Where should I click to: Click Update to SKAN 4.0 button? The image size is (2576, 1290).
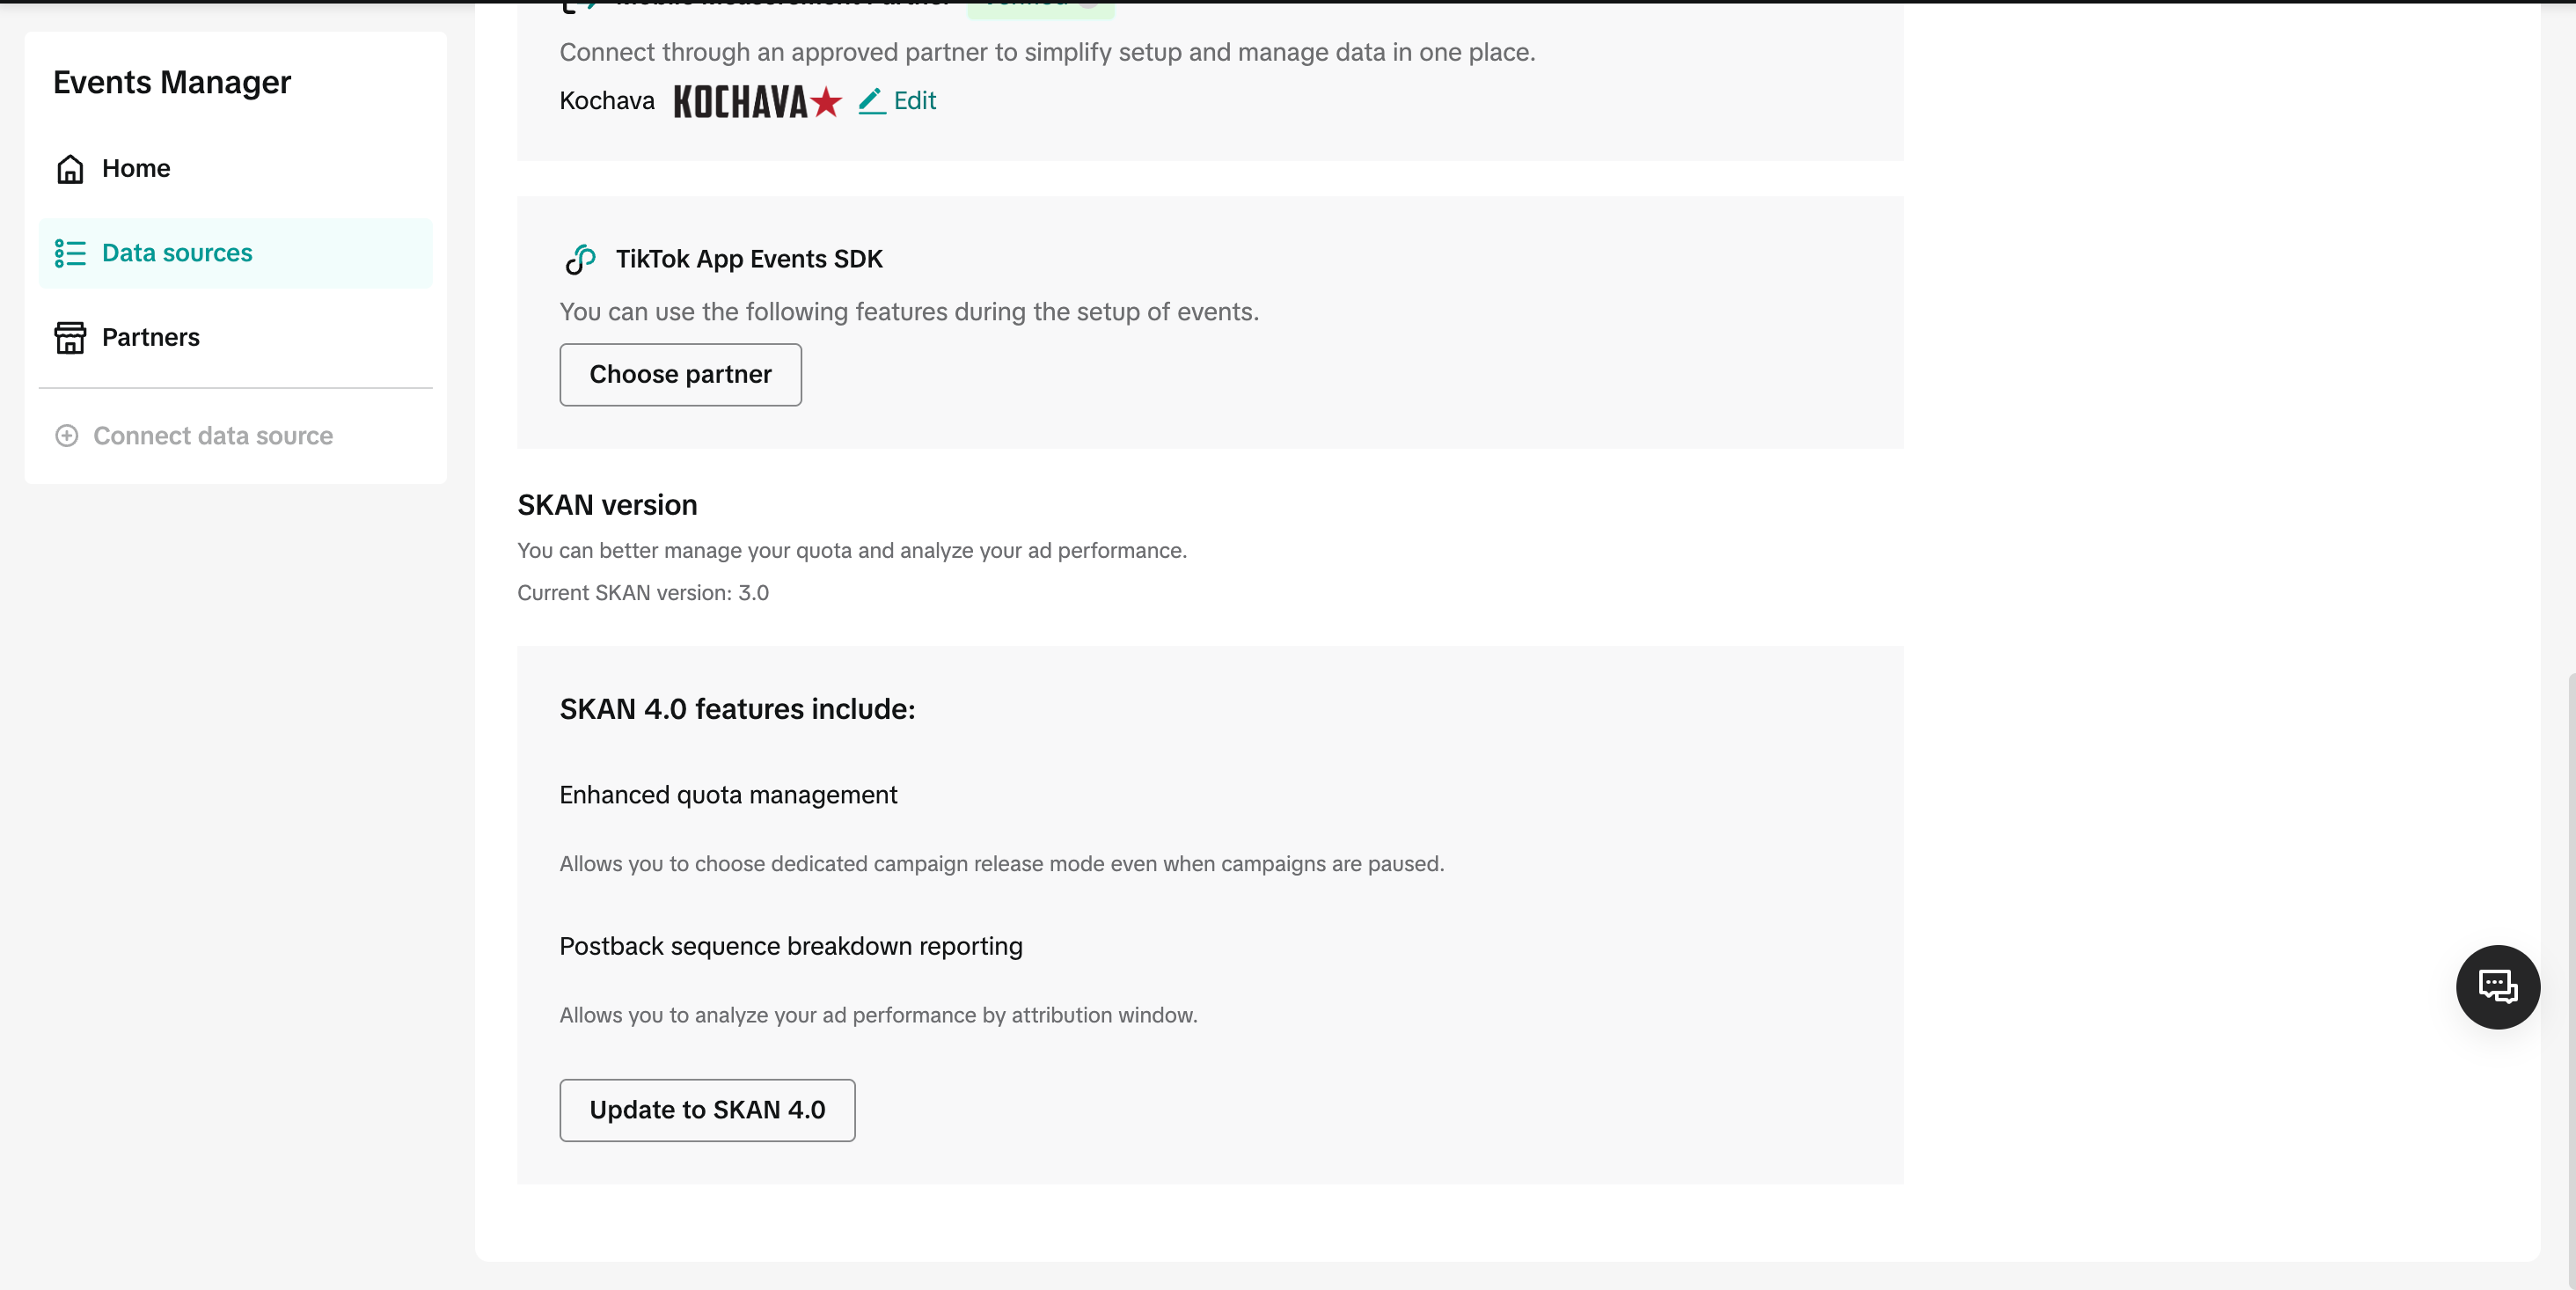[707, 1110]
